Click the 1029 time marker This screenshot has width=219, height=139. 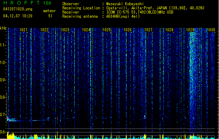(190, 30)
